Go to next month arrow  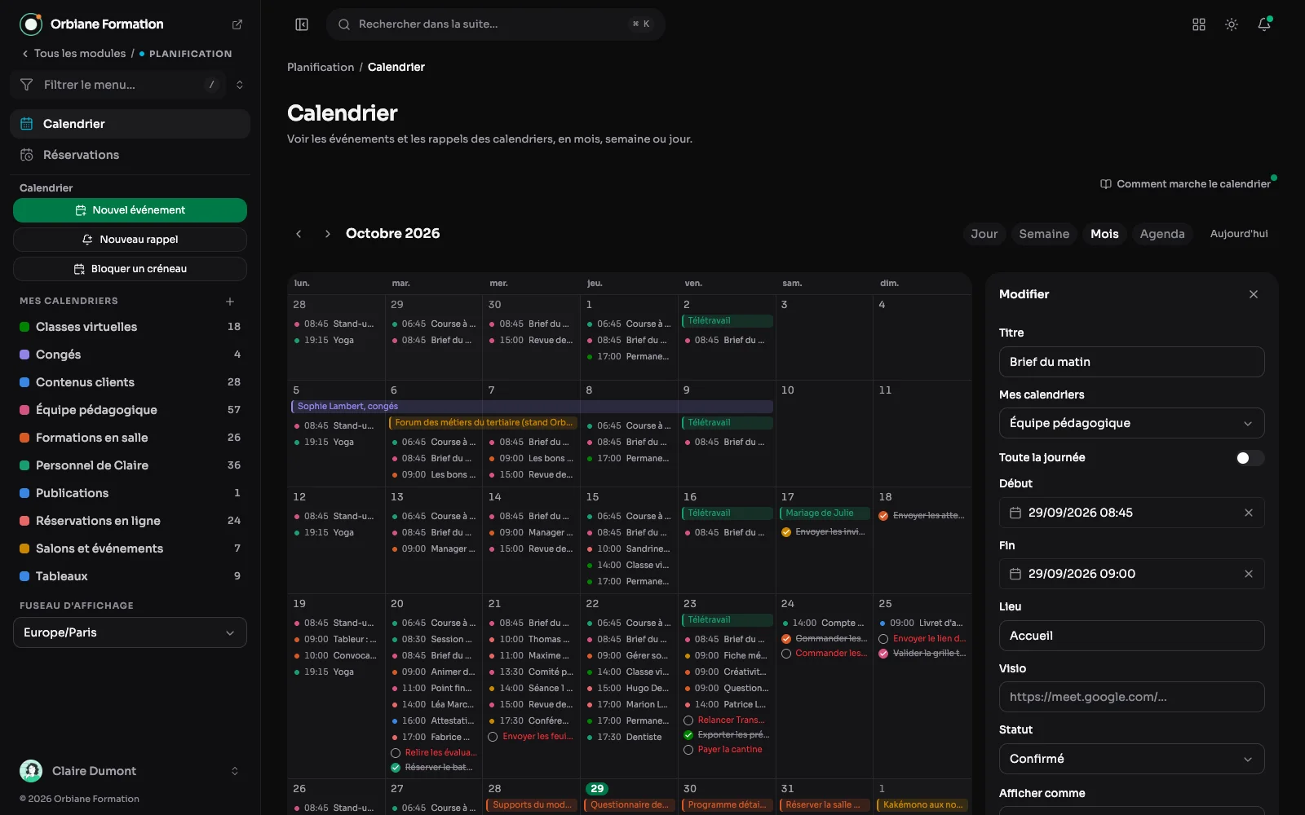[x=328, y=234]
